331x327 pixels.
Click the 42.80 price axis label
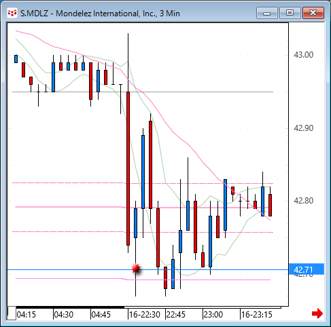(x=303, y=201)
